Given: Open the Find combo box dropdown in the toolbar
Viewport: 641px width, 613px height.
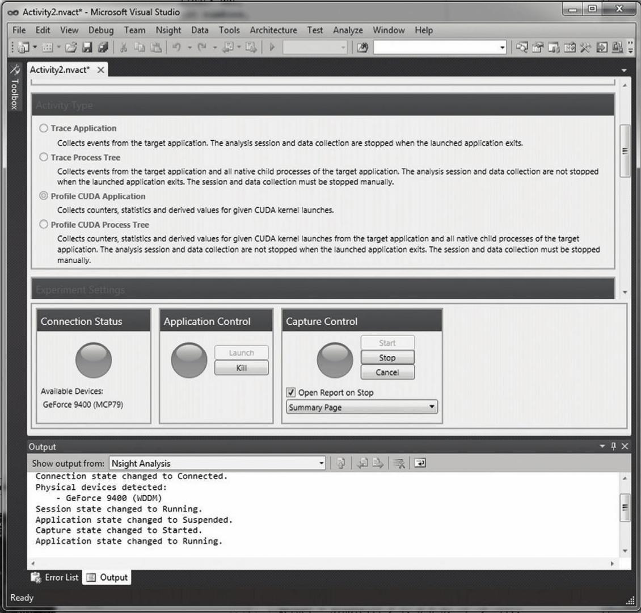Looking at the screenshot, I should [502, 48].
